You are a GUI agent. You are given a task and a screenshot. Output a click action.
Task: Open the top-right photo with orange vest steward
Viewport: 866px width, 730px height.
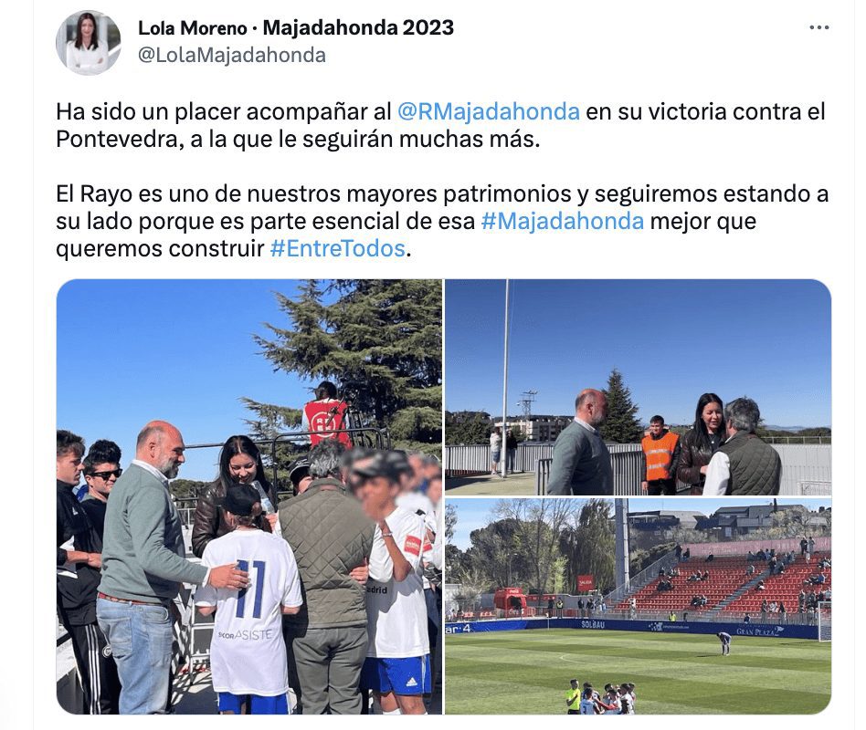pos(638,387)
